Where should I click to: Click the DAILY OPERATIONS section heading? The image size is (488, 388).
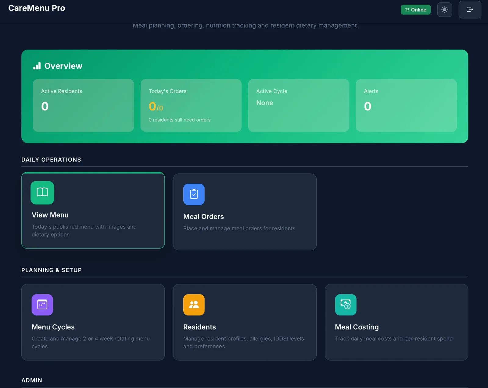coord(51,160)
